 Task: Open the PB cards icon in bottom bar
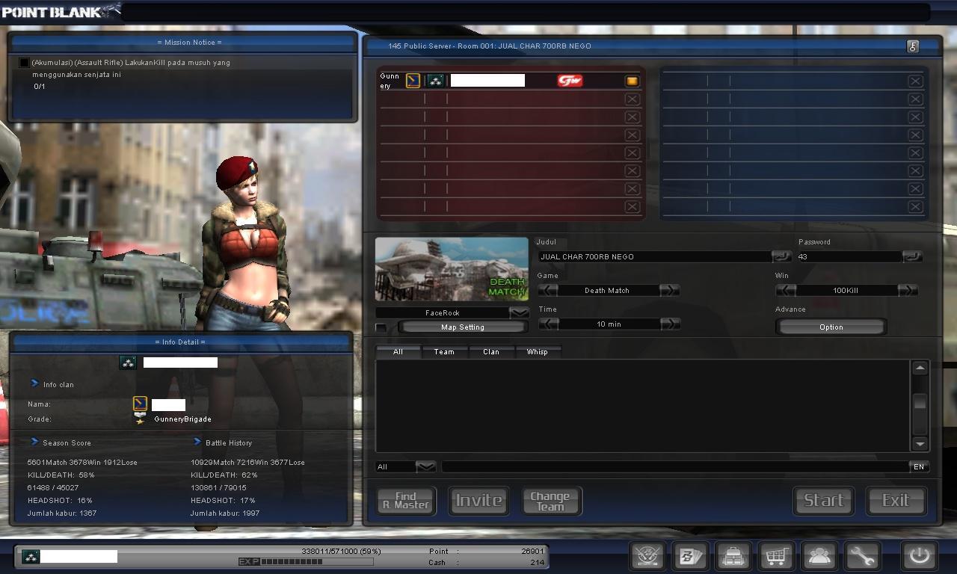[690, 556]
